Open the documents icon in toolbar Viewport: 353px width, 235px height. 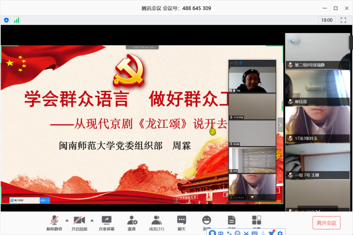(x=231, y=221)
